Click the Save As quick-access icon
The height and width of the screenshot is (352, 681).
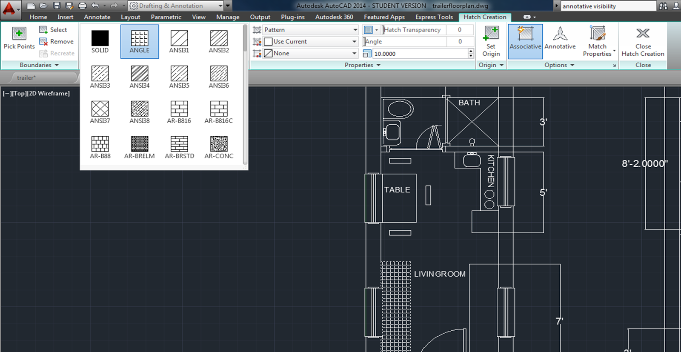[x=69, y=6]
